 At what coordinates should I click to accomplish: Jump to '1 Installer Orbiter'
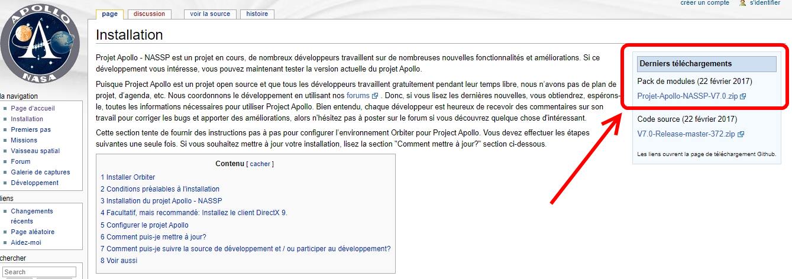click(x=128, y=177)
